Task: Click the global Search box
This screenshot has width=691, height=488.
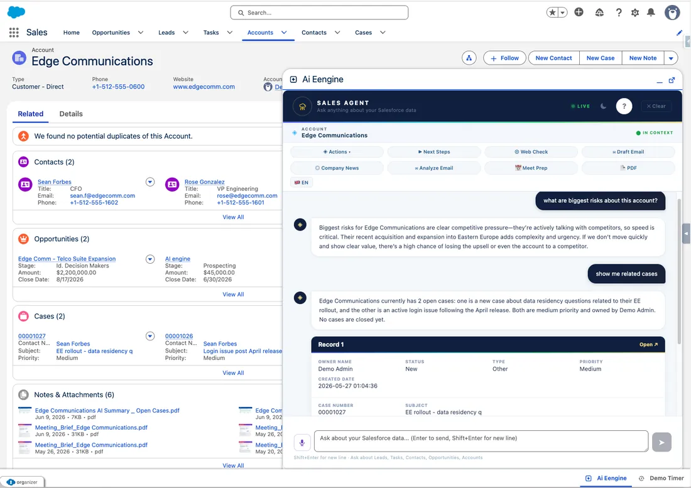Action: pos(319,13)
